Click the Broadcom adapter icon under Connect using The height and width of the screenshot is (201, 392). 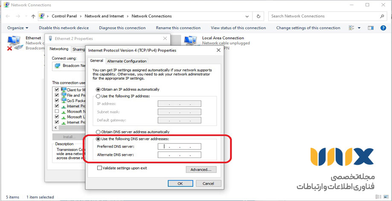pyautogui.click(x=58, y=66)
